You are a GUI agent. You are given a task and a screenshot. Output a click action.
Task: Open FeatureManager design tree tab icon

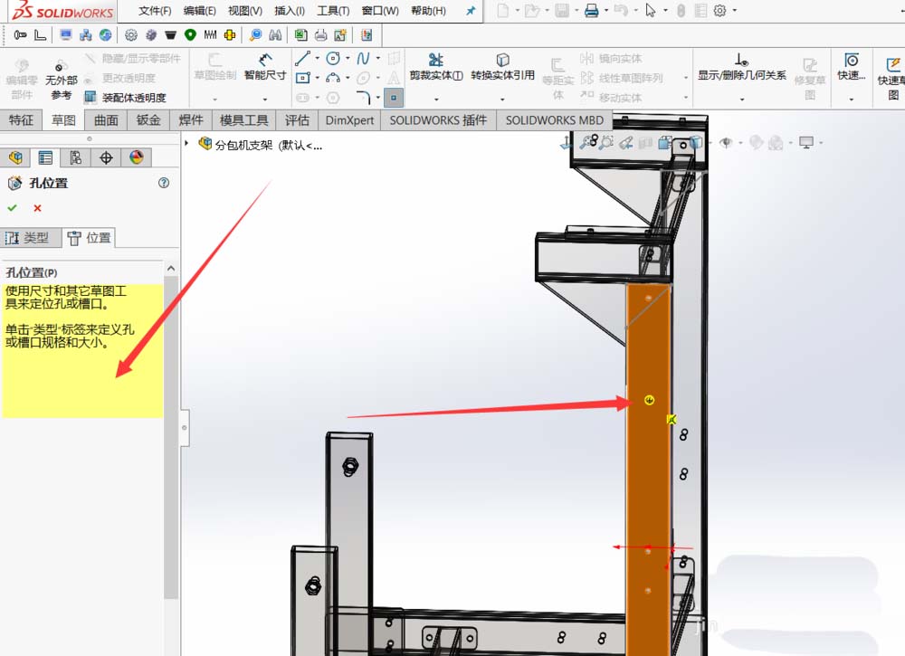(x=15, y=157)
